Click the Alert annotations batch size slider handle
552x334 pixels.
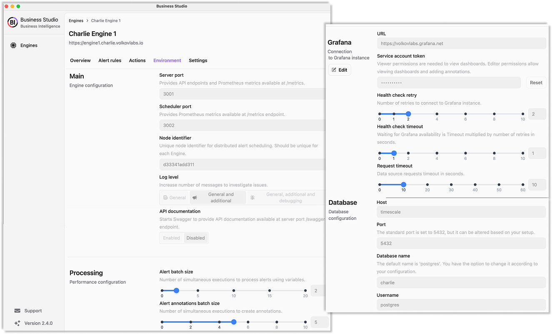point(234,322)
